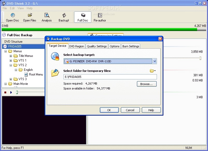Select Full Disc mode on the toolbar
Image resolution: width=208 pixels, height=151 pixels.
click(82, 17)
